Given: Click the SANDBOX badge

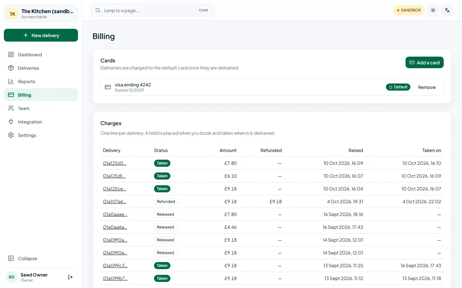Looking at the screenshot, I should [409, 10].
